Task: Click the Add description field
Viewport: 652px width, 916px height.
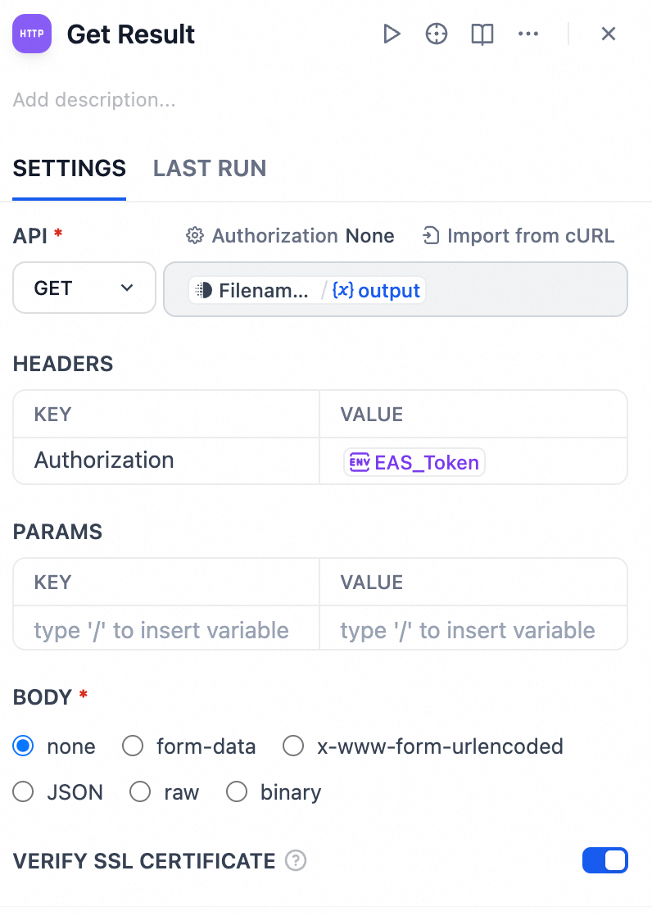Action: point(95,100)
